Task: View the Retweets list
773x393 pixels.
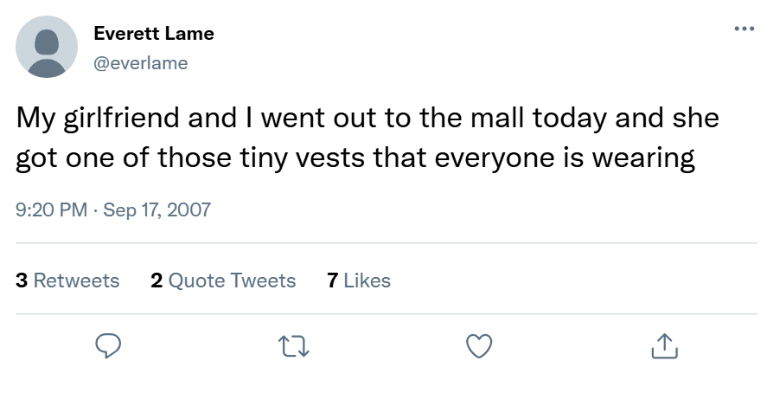Action: pyautogui.click(x=76, y=280)
